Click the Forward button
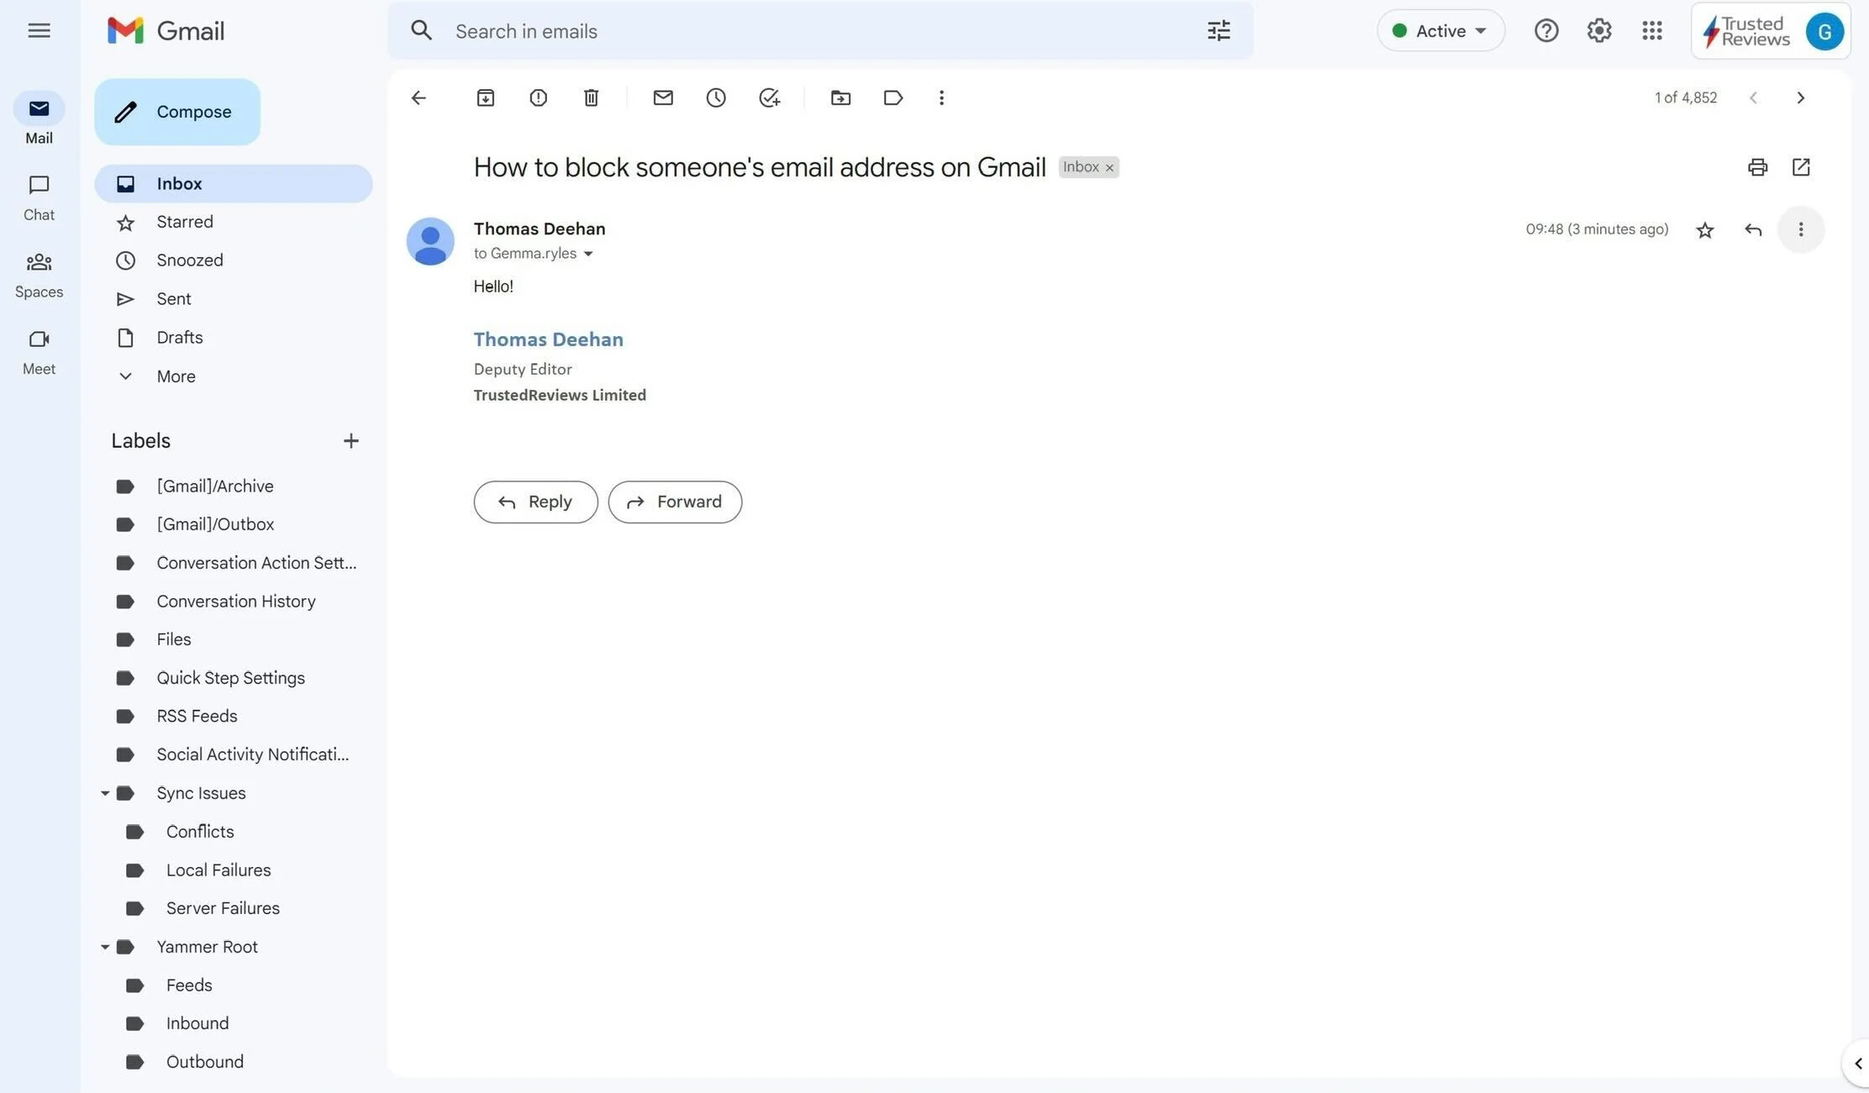The image size is (1869, 1093). click(x=674, y=501)
